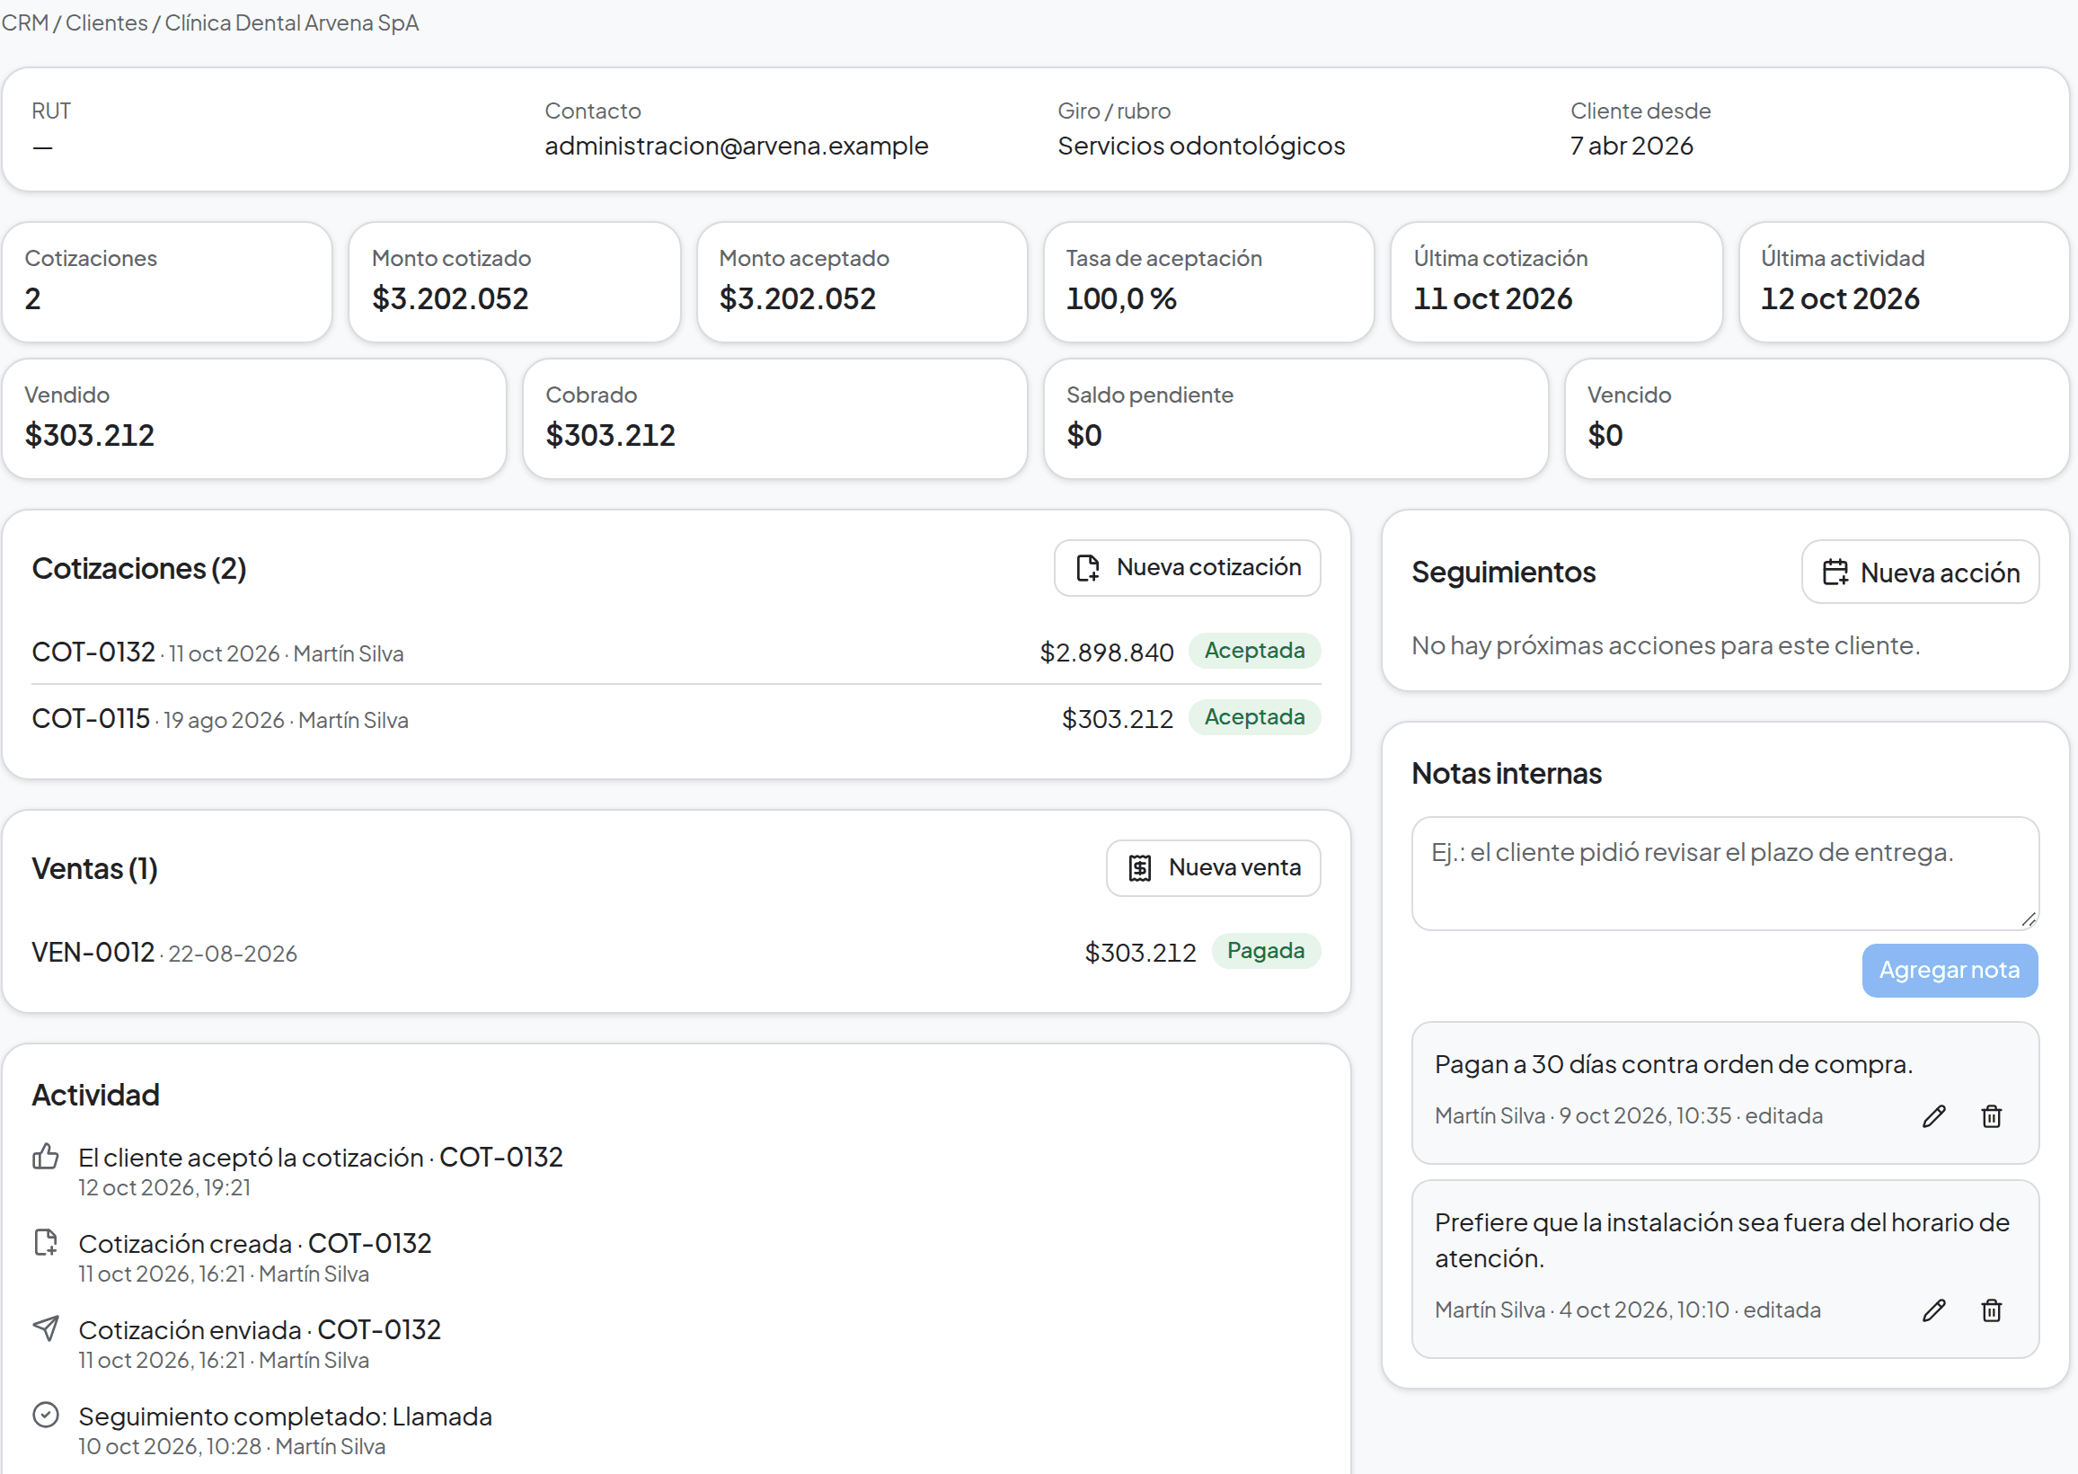The width and height of the screenshot is (2078, 1474).
Task: Click the Última cotización date 11 oct 2026
Action: 1493,298
